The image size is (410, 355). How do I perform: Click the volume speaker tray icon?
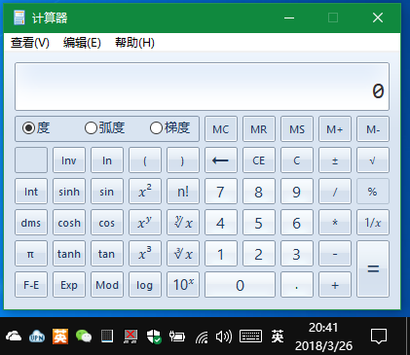pos(224,337)
